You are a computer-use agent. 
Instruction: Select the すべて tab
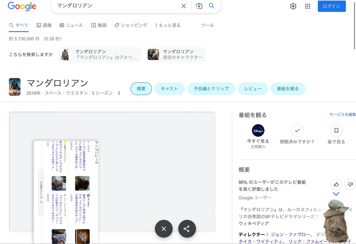click(19, 25)
